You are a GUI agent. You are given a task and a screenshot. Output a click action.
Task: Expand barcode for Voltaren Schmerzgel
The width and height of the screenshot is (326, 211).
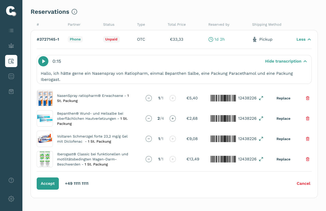261,139
